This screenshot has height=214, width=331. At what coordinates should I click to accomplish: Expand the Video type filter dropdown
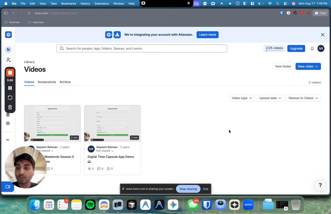(242, 98)
